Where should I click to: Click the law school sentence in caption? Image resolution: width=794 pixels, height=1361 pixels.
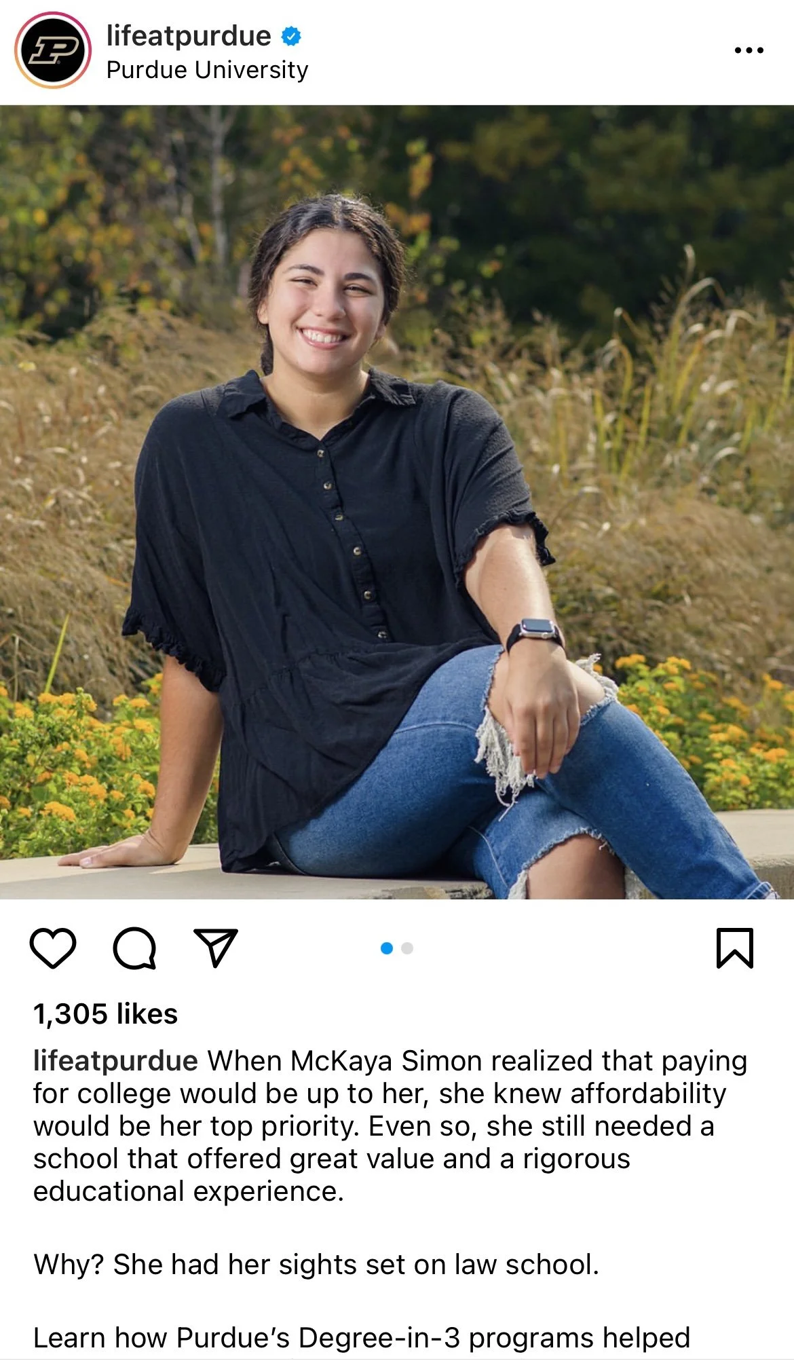click(316, 1265)
